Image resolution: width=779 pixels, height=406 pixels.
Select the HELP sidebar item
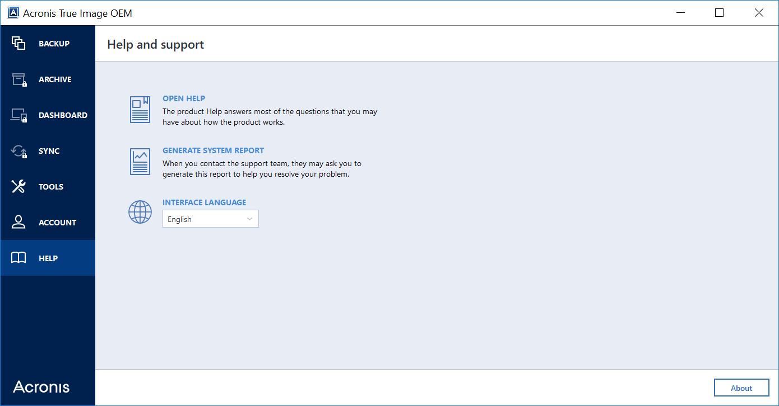click(48, 258)
